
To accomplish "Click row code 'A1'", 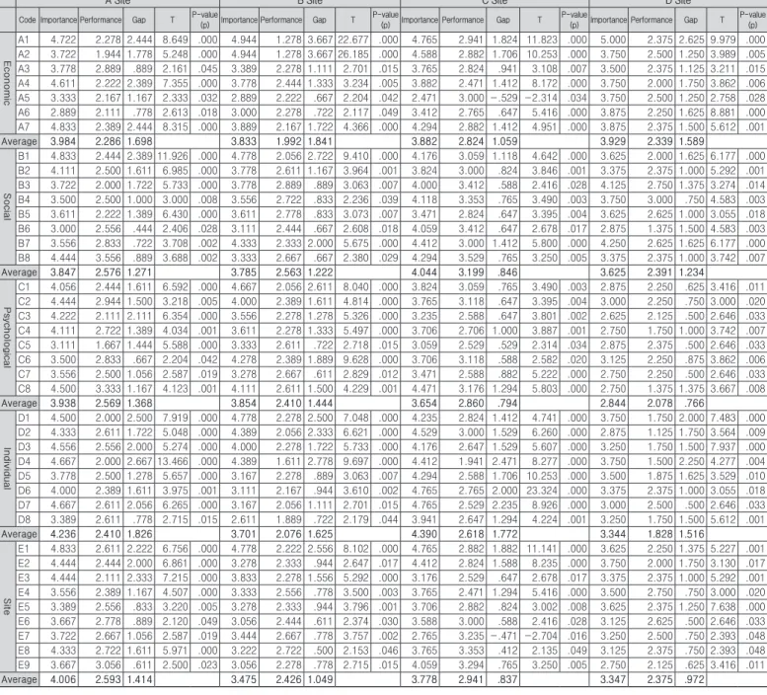I will (24, 39).
